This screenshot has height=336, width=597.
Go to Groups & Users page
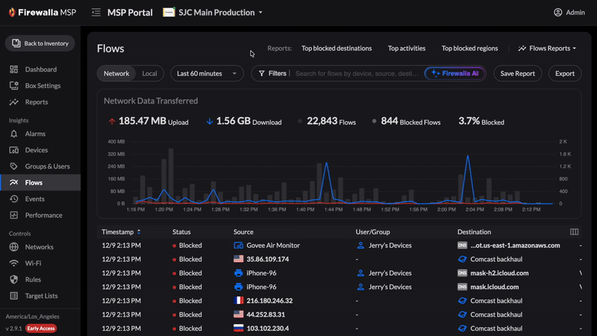47,167
